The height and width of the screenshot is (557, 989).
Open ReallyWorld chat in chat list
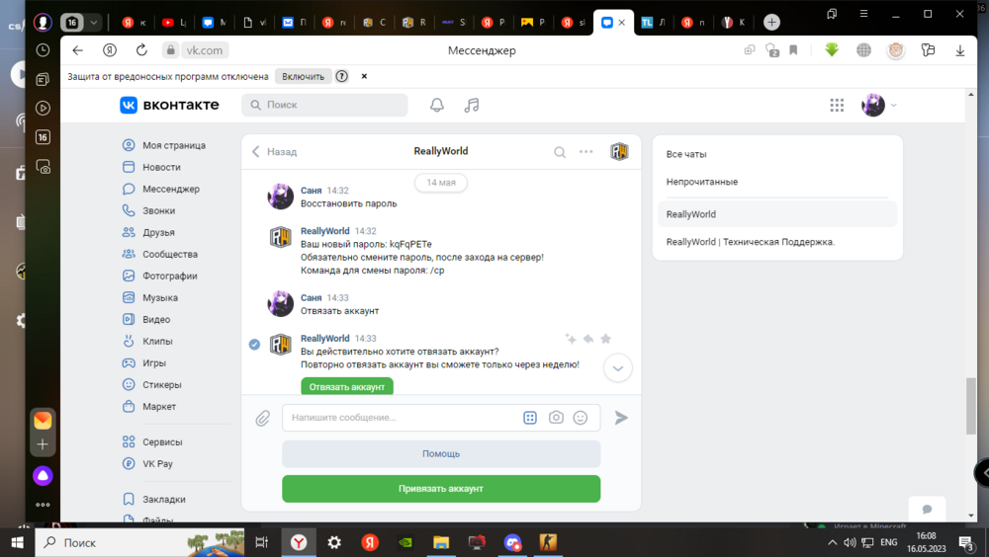(x=777, y=214)
